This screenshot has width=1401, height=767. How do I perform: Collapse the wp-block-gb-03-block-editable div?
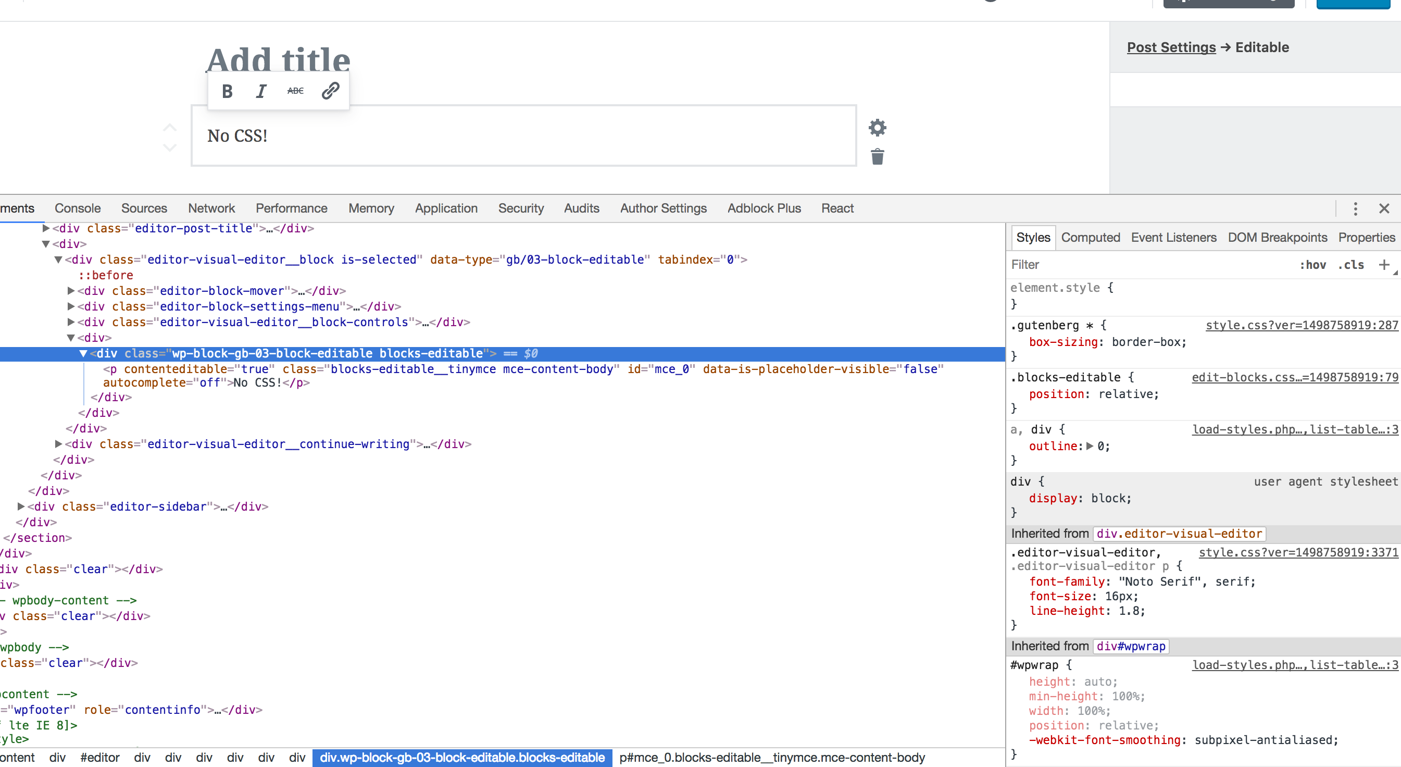[83, 354]
